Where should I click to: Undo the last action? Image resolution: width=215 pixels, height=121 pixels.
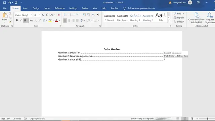coord(10,3)
